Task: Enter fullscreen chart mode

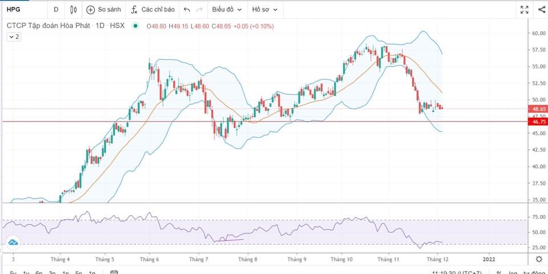Action: coord(524,10)
